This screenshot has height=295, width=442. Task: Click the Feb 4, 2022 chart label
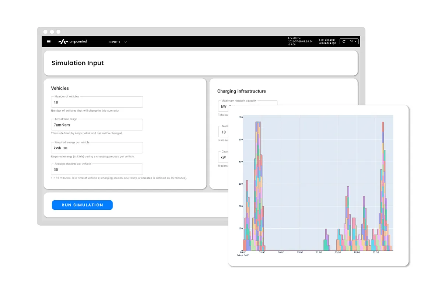(243, 255)
